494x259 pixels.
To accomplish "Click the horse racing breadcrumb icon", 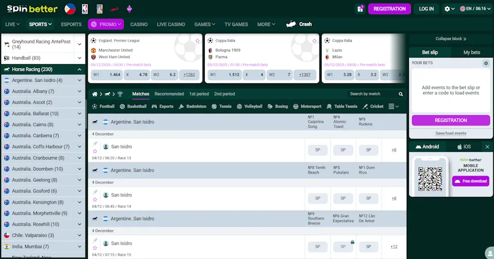I will (x=108, y=94).
